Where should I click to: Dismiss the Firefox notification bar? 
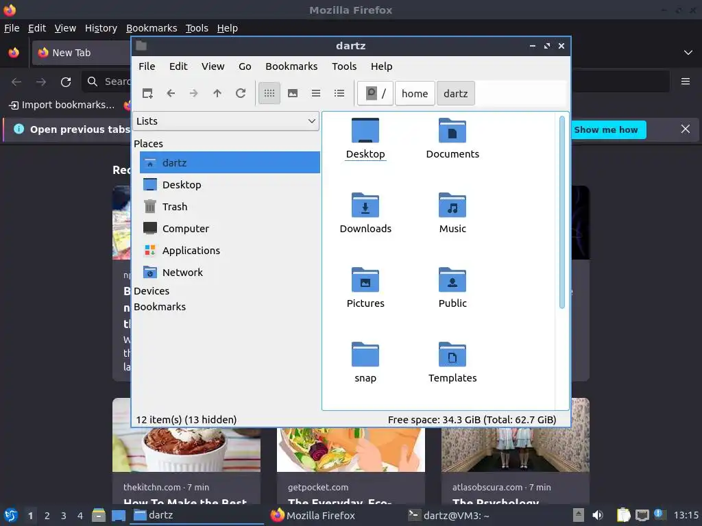click(685, 129)
